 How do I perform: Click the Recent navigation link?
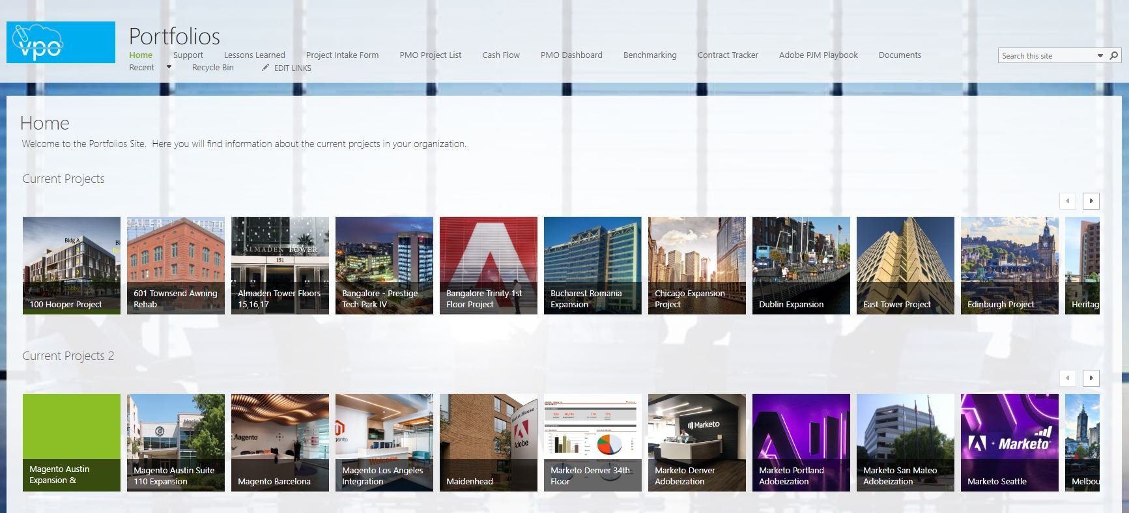(x=142, y=68)
